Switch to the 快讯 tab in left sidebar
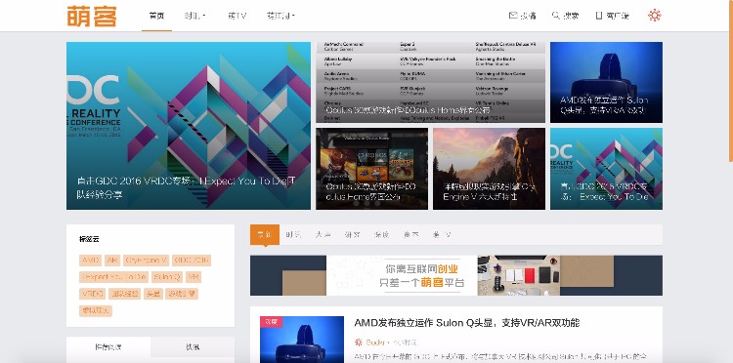733x363 pixels. coord(193,347)
